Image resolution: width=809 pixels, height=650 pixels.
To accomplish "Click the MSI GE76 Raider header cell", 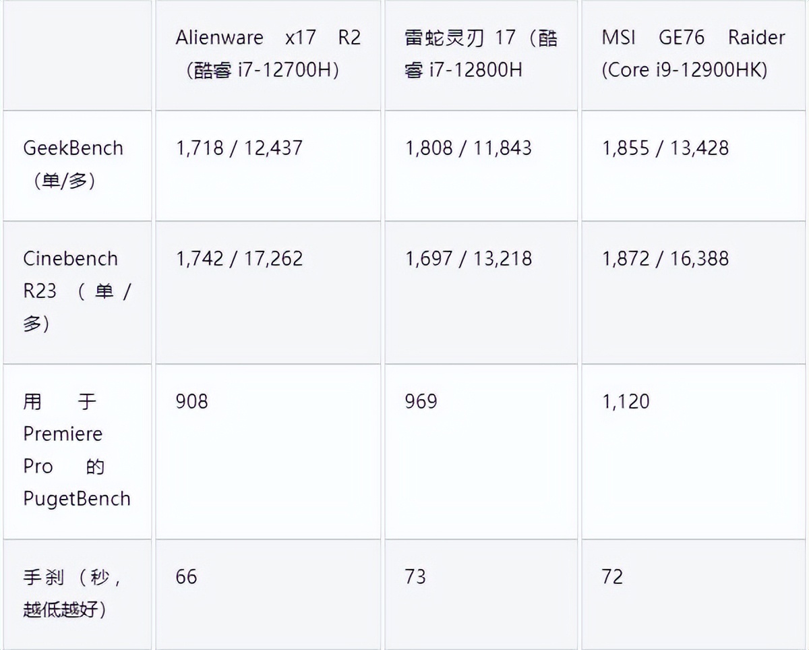I will click(x=693, y=54).
